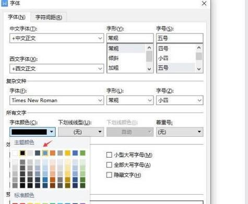Screen dimensions: 248x204
Task: Click the 字号(S) text field showing 五号
Action: pyautogui.click(x=180, y=38)
